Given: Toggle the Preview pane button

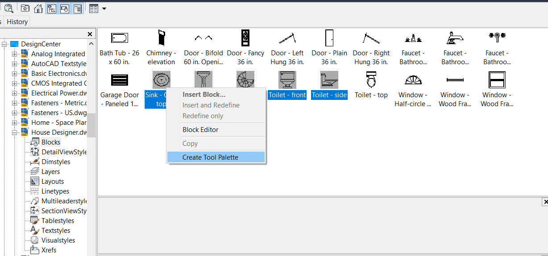Looking at the screenshot, I should pyautogui.click(x=64, y=8).
